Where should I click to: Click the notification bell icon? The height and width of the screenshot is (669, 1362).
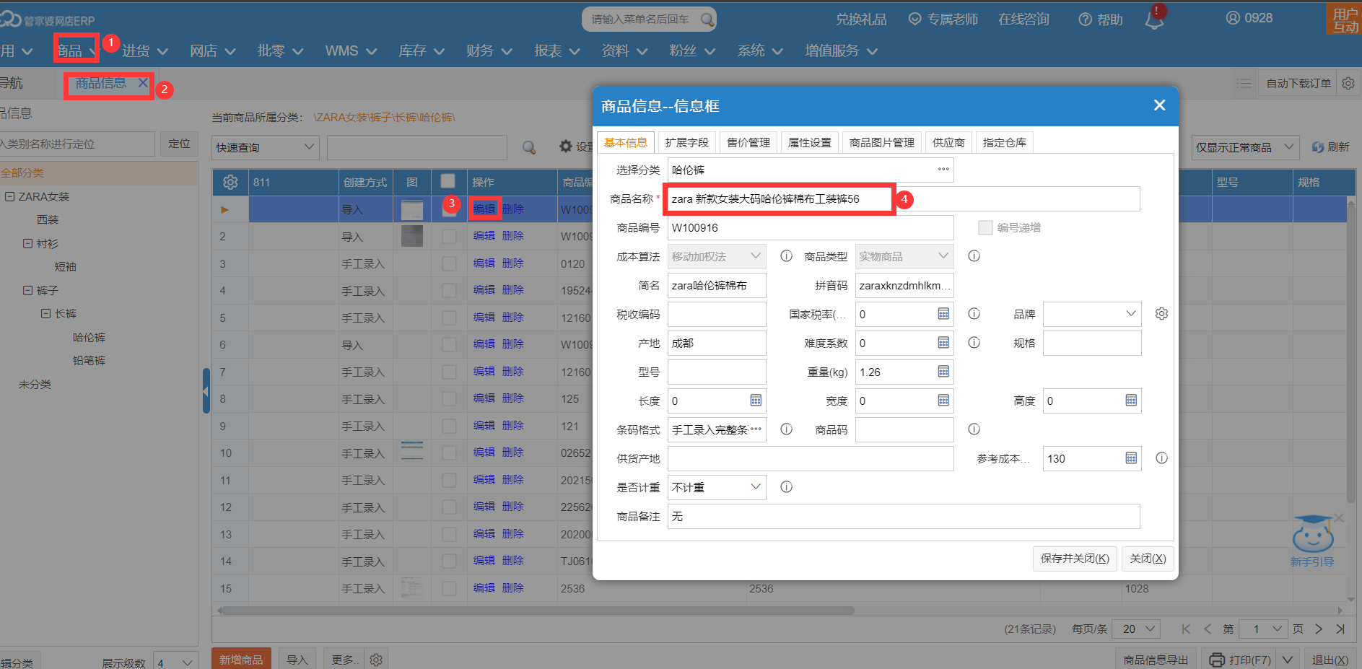1154,19
